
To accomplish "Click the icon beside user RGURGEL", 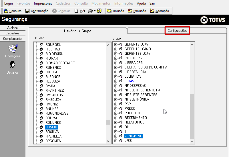I will (x=42, y=45).
